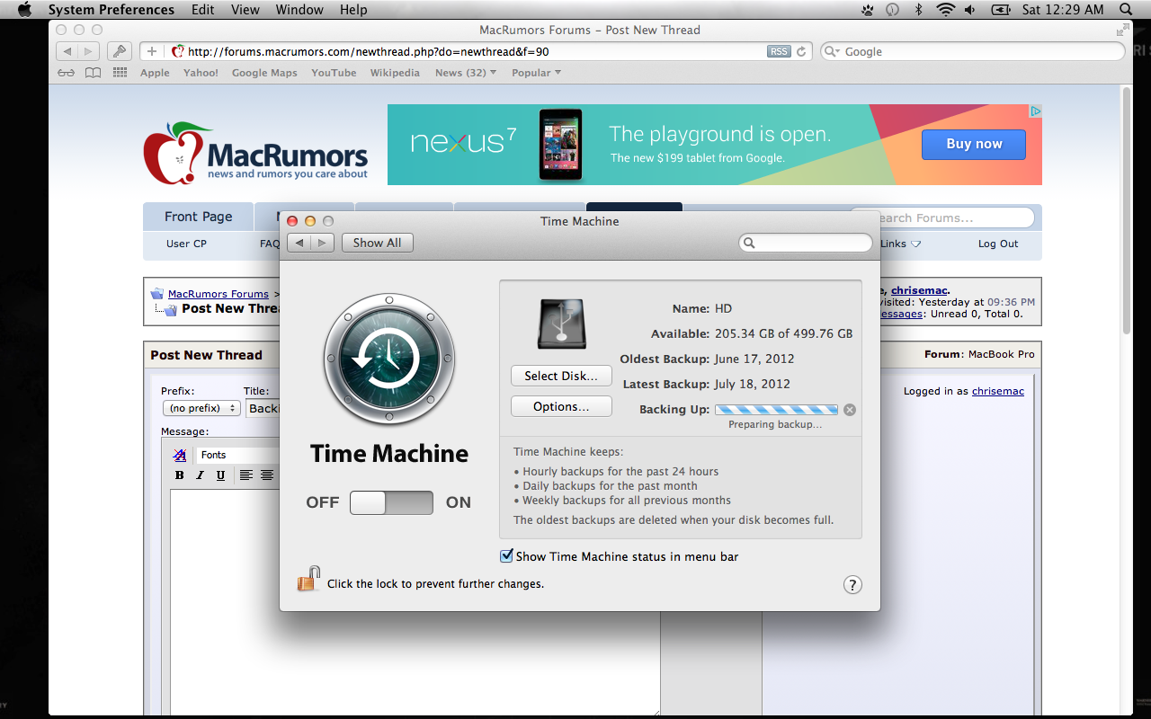
Task: Go forward in System Preferences
Action: tap(323, 243)
